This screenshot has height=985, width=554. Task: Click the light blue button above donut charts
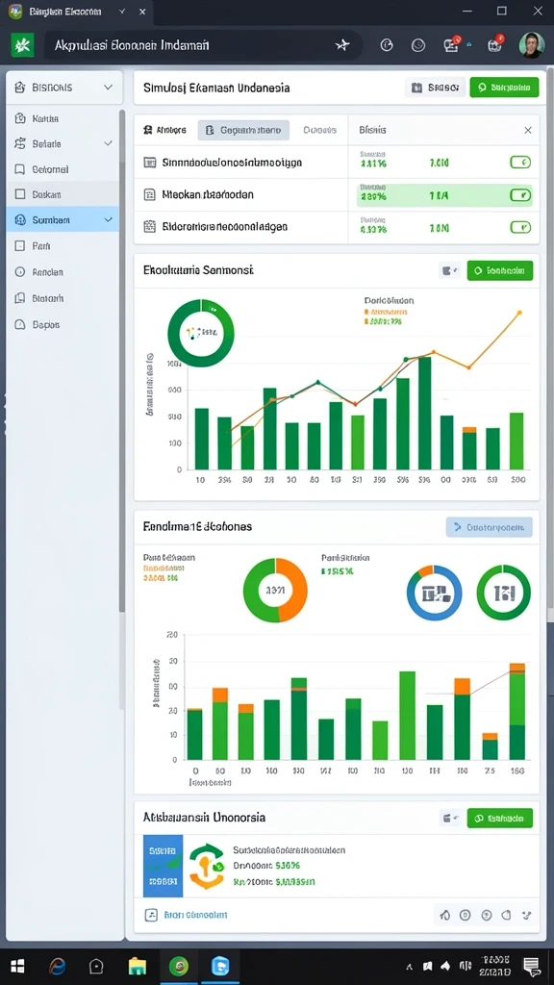click(490, 528)
